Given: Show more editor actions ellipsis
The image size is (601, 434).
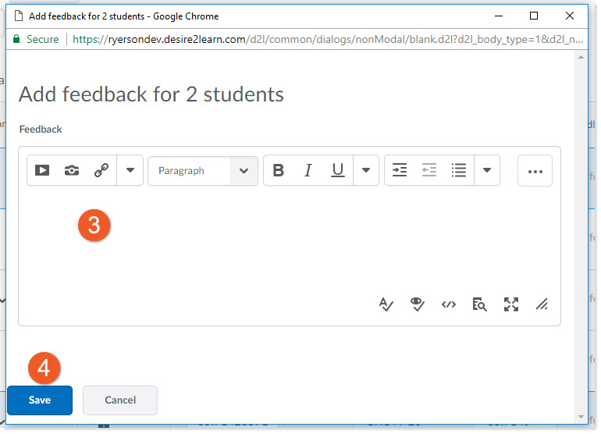Looking at the screenshot, I should 535,171.
